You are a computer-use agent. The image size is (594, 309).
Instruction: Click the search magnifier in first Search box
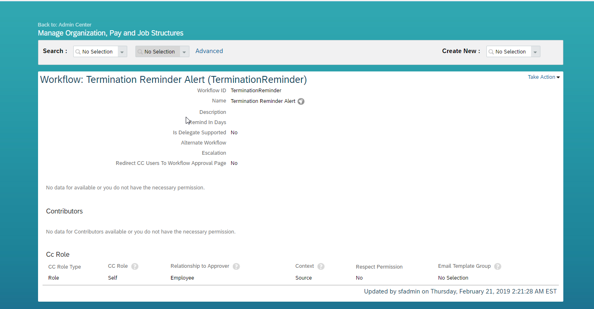pyautogui.click(x=78, y=52)
